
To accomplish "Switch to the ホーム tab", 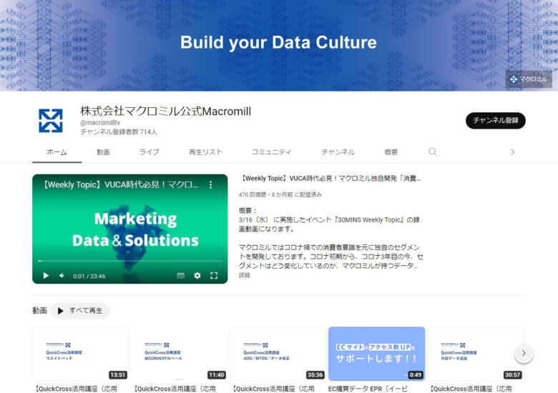I will [x=57, y=152].
